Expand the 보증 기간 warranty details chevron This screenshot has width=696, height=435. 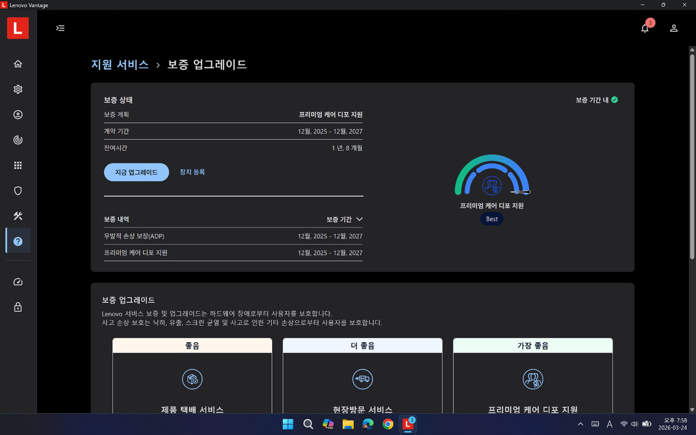pos(359,219)
